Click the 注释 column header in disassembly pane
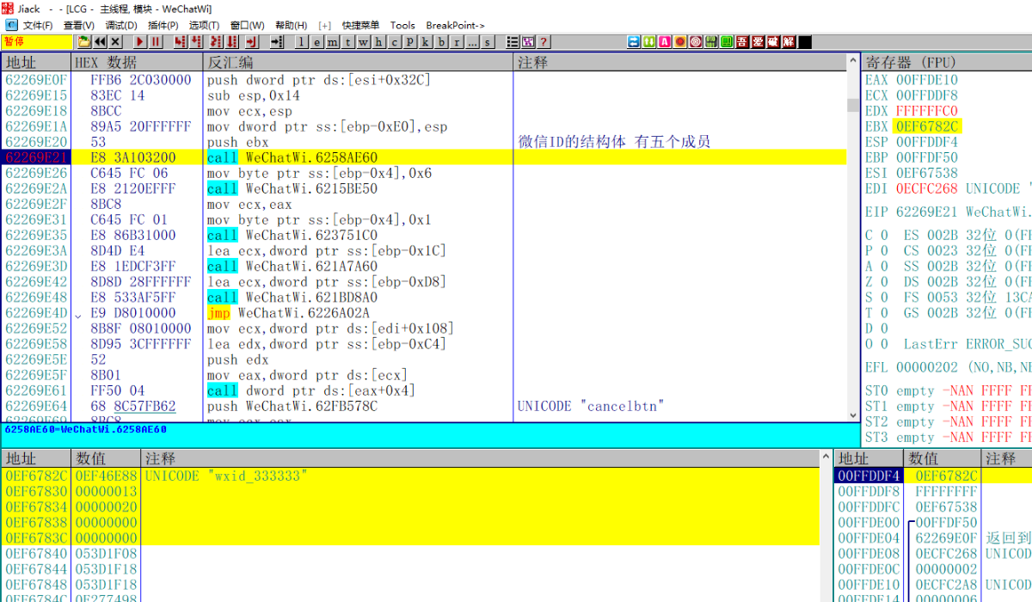 (680, 63)
